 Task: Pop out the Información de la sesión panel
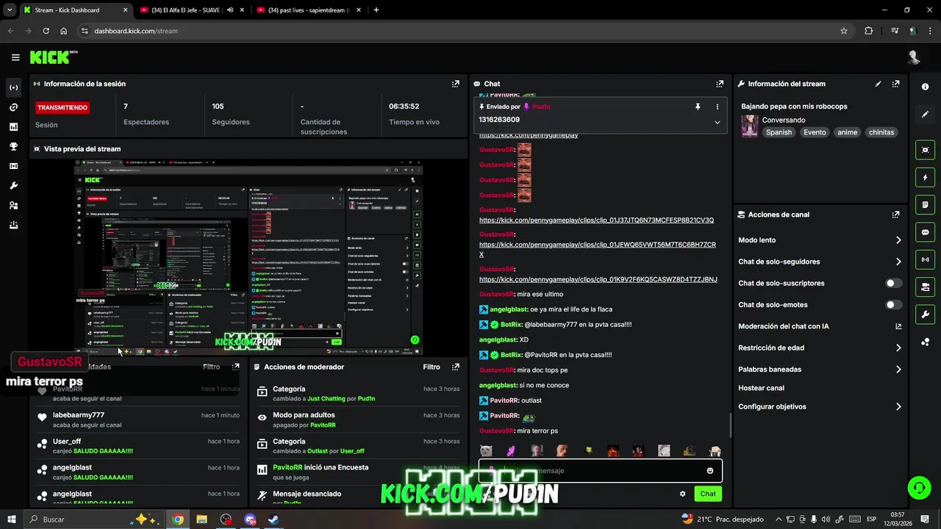pyautogui.click(x=456, y=84)
